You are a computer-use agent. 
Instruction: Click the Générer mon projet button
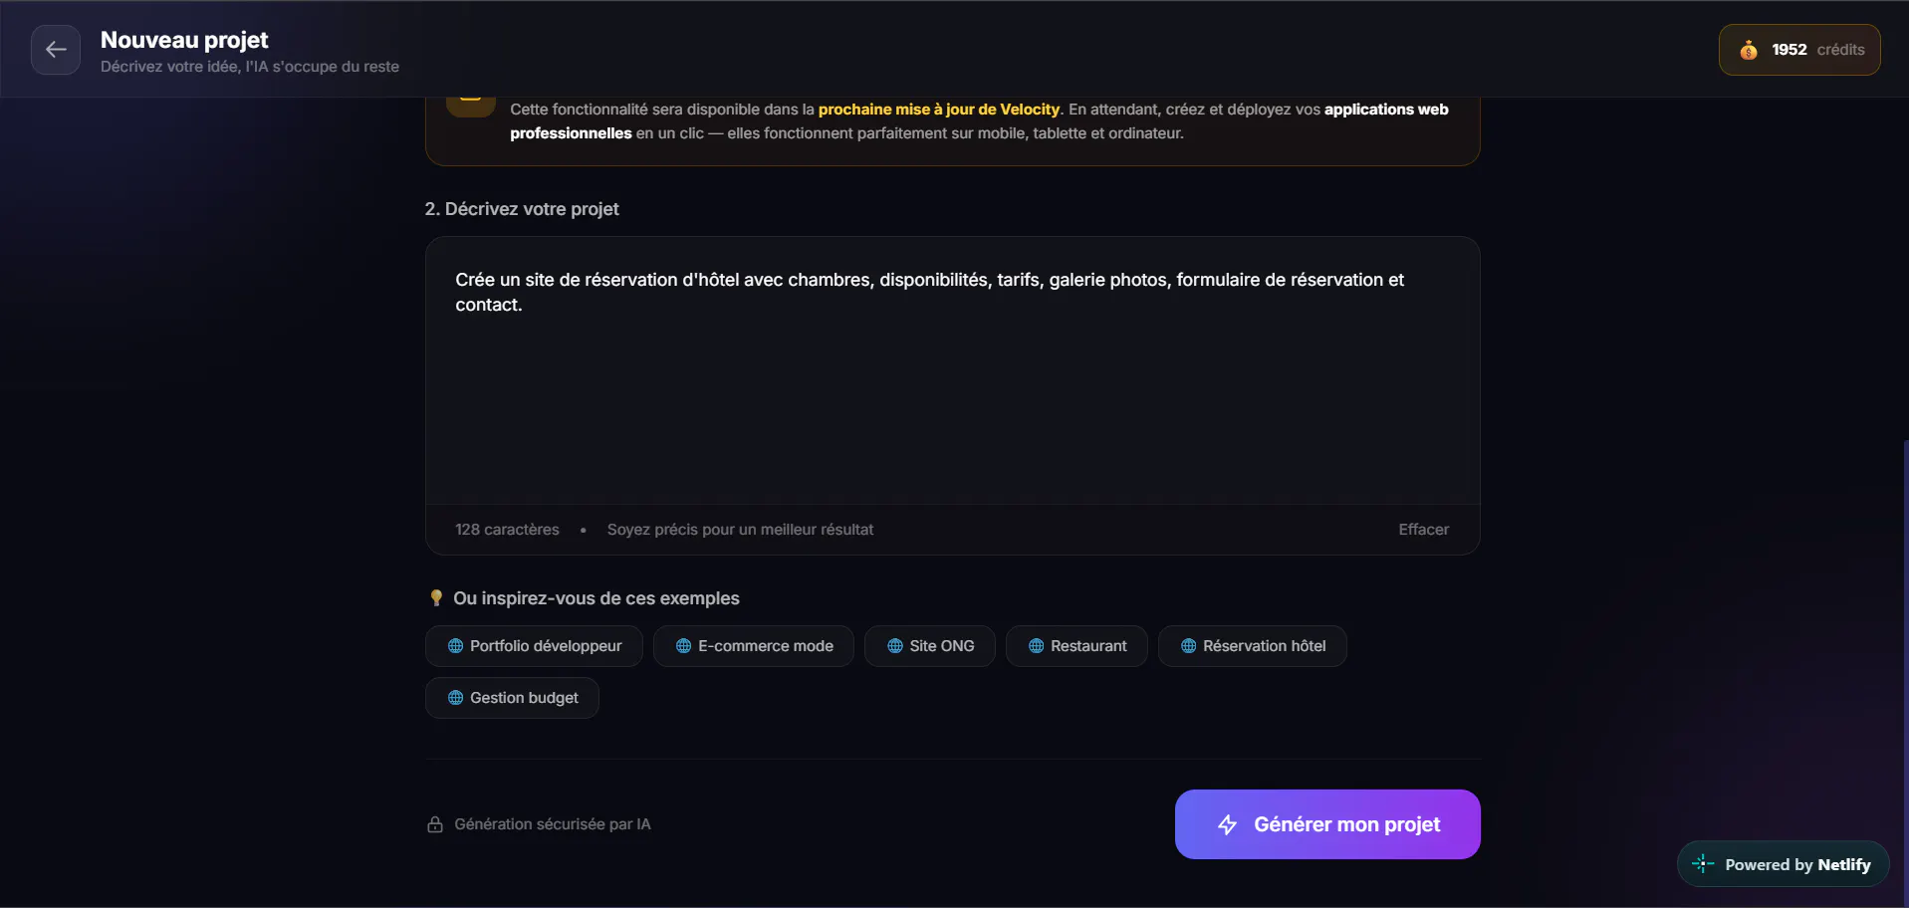pyautogui.click(x=1327, y=824)
